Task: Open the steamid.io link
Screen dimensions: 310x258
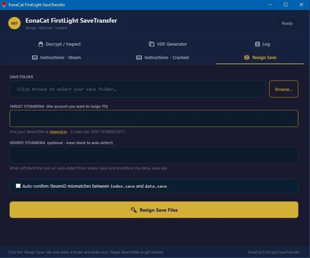Action: coord(58,132)
